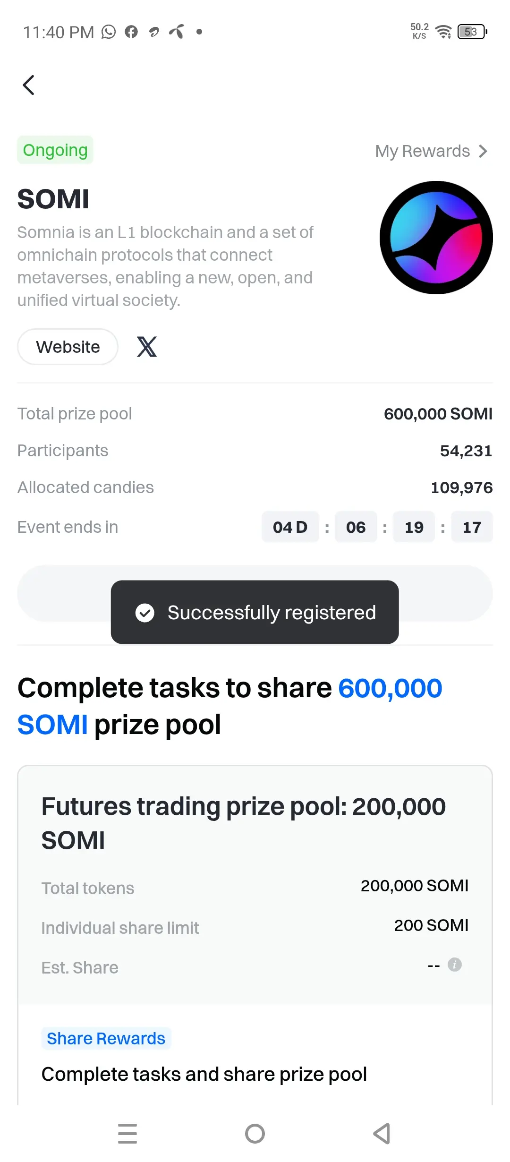Tap the Facebook notification icon
This screenshot has width=510, height=1162.
click(131, 32)
